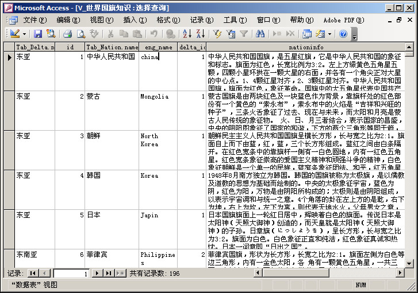This screenshot has height=293, width=418.
Task: Click the Undo arrow icon
Action: pos(154,34)
